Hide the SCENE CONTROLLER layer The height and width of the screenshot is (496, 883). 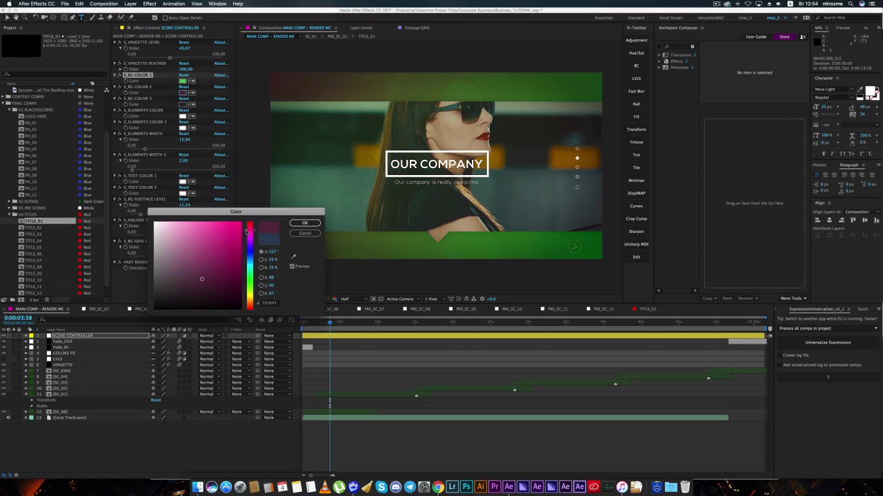click(x=3, y=335)
